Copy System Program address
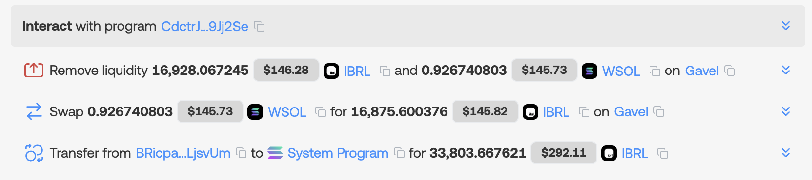 coord(399,153)
